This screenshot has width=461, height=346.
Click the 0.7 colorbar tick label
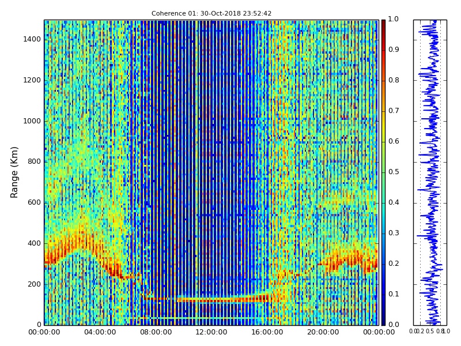click(394, 111)
